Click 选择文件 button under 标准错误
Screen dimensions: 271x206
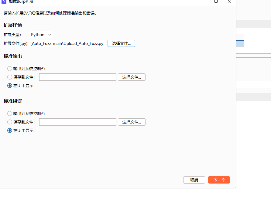[132, 122]
